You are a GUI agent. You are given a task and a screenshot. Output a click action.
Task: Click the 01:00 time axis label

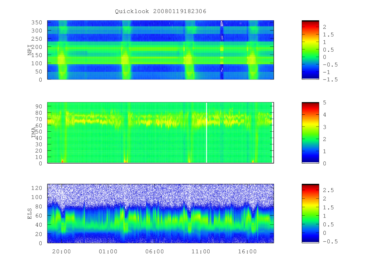pos(108,251)
